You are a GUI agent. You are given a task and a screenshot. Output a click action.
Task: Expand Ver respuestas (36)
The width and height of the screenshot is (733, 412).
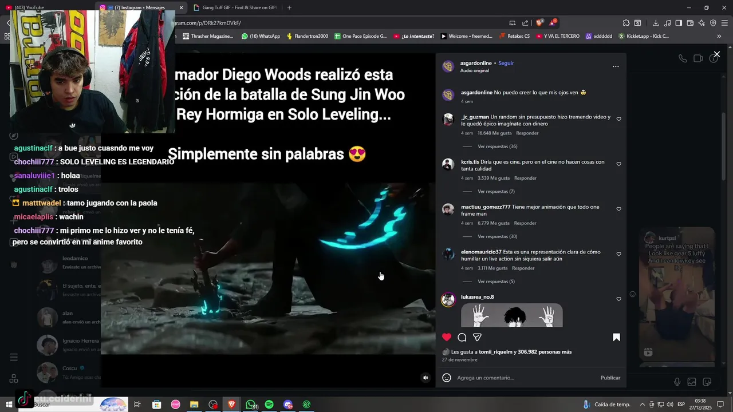point(497,146)
